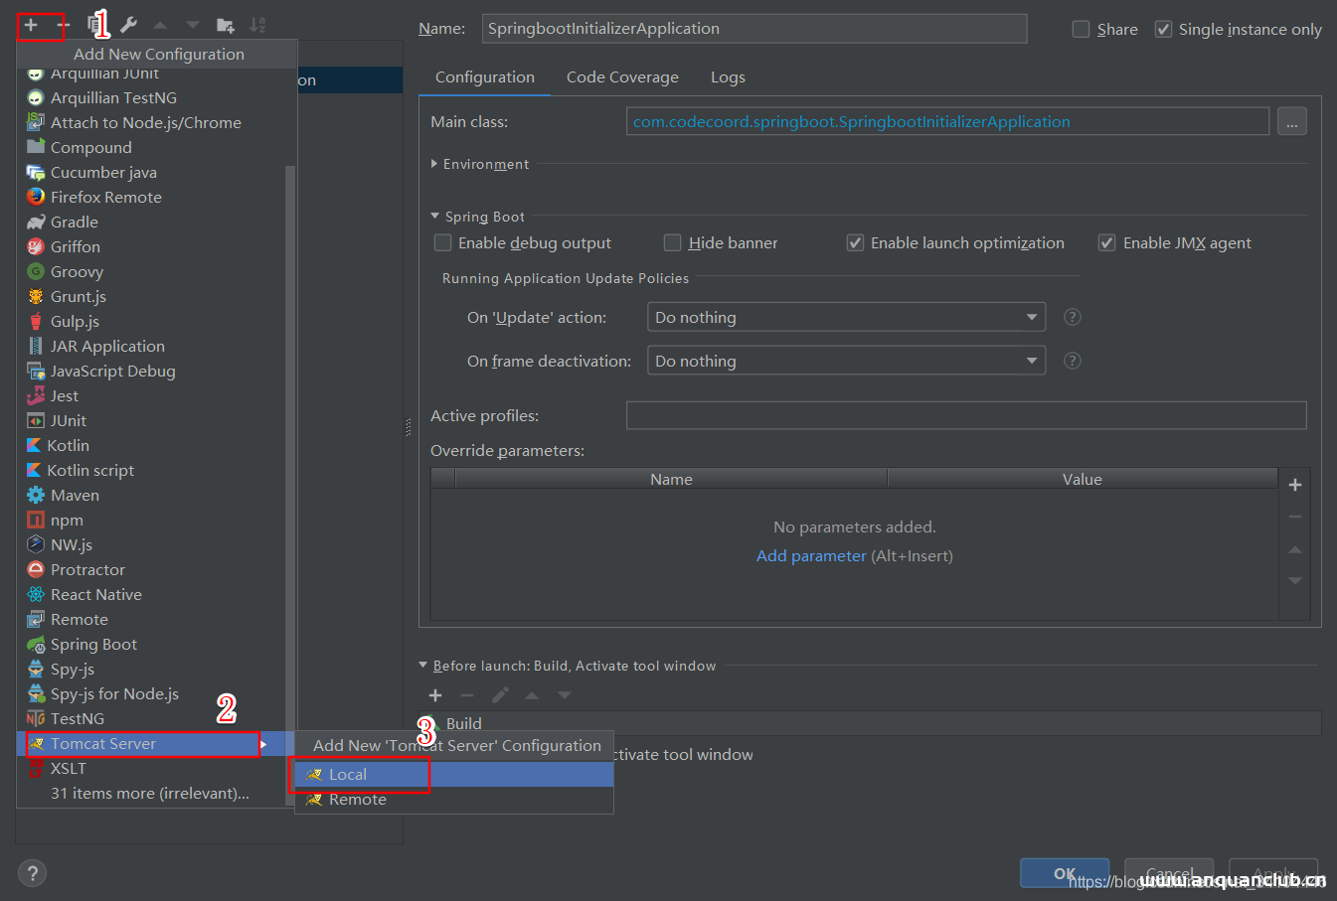Select Local in Tomcat Server submenu
This screenshot has height=901, width=1337.
click(x=348, y=775)
